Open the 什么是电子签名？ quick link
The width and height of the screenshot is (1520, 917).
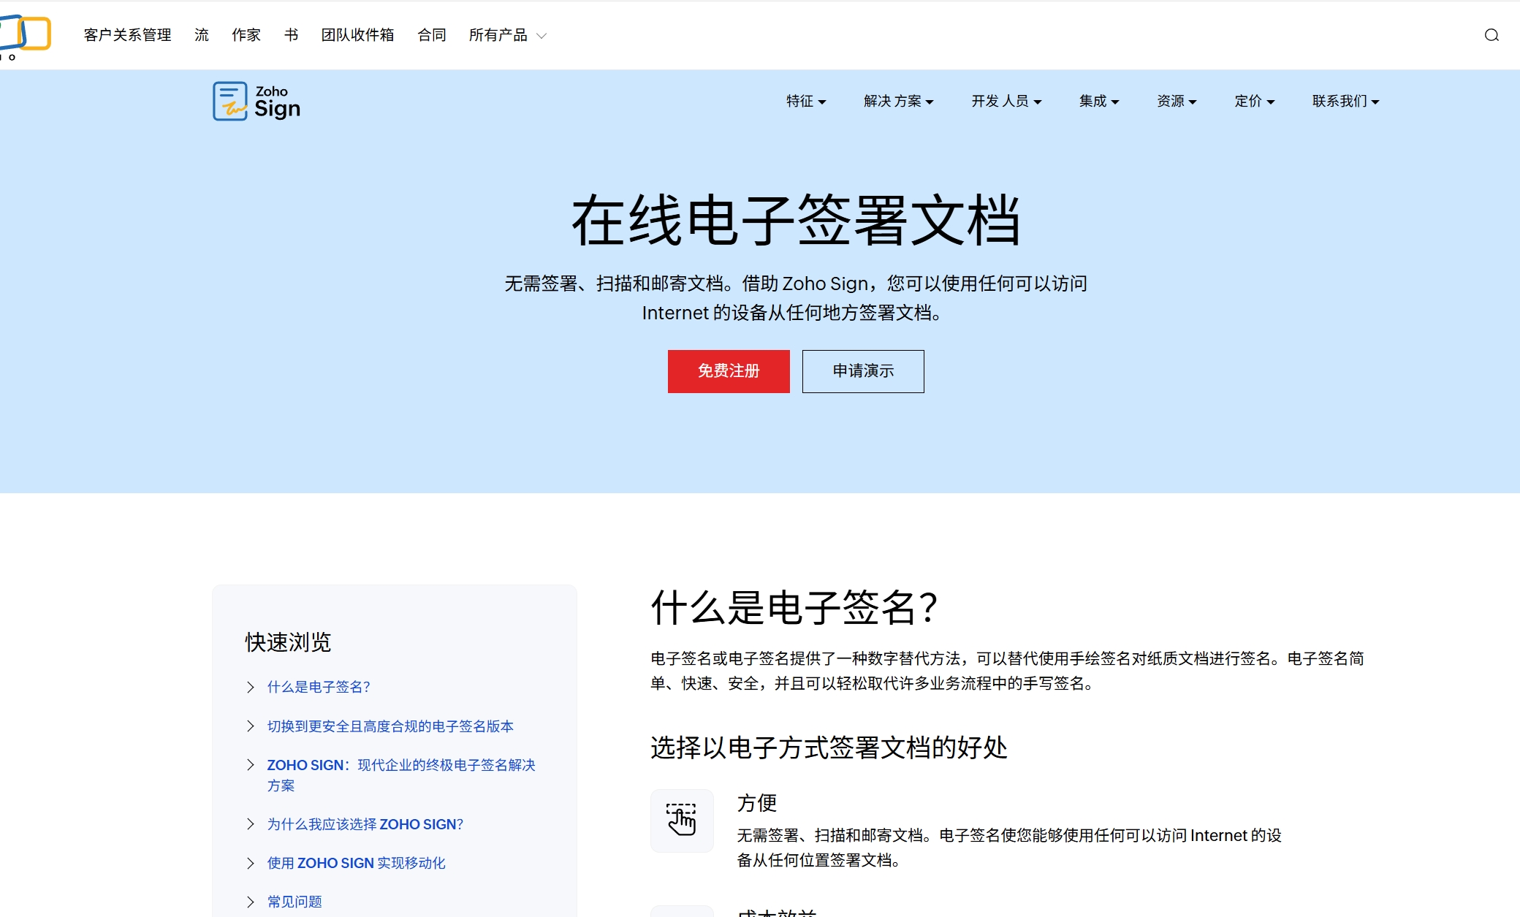click(319, 687)
